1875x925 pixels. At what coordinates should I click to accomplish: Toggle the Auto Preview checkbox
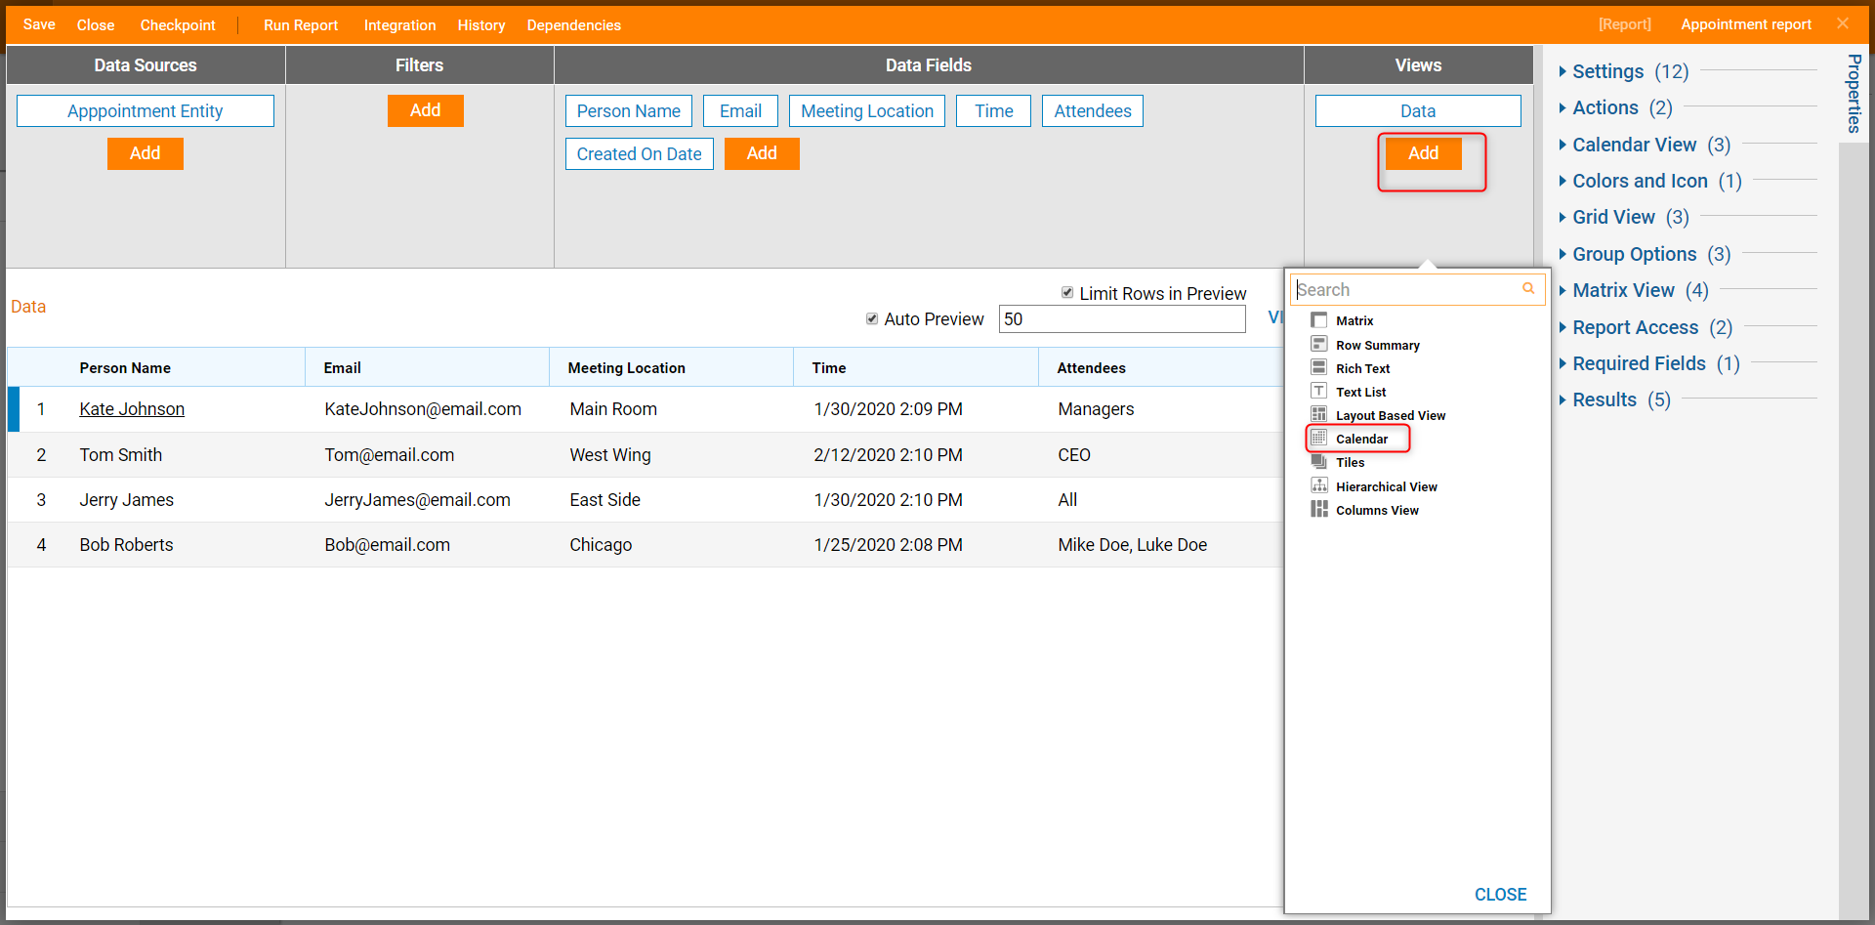click(x=872, y=318)
